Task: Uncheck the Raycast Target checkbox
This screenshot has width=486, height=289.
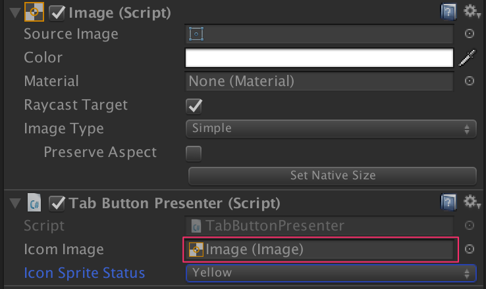Action: pos(194,106)
